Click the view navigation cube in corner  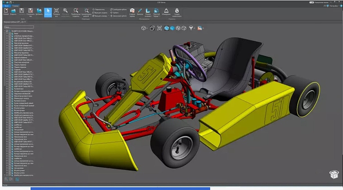334,175
